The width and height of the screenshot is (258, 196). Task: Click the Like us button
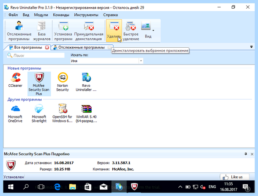pyautogui.click(x=235, y=177)
